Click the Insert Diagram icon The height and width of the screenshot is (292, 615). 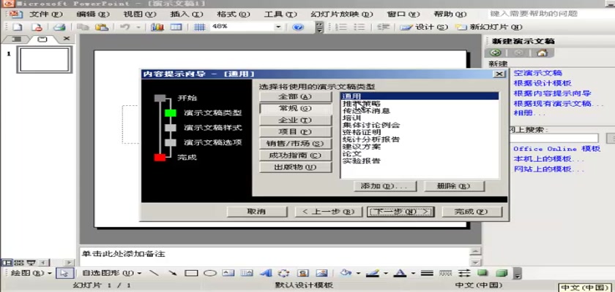tap(283, 273)
